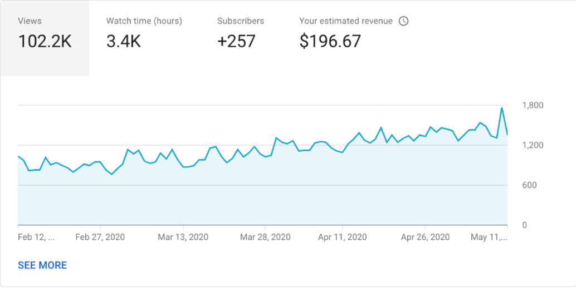Open the Subscribers metric tab
The image size is (576, 288).
click(240, 33)
